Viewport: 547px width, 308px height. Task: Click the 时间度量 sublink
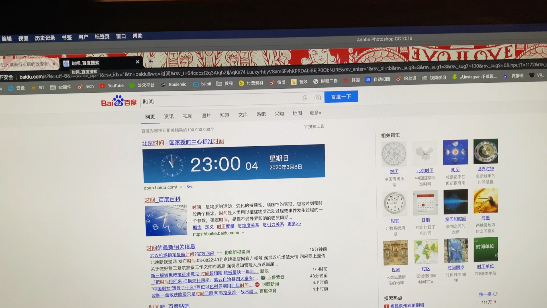coord(225,226)
